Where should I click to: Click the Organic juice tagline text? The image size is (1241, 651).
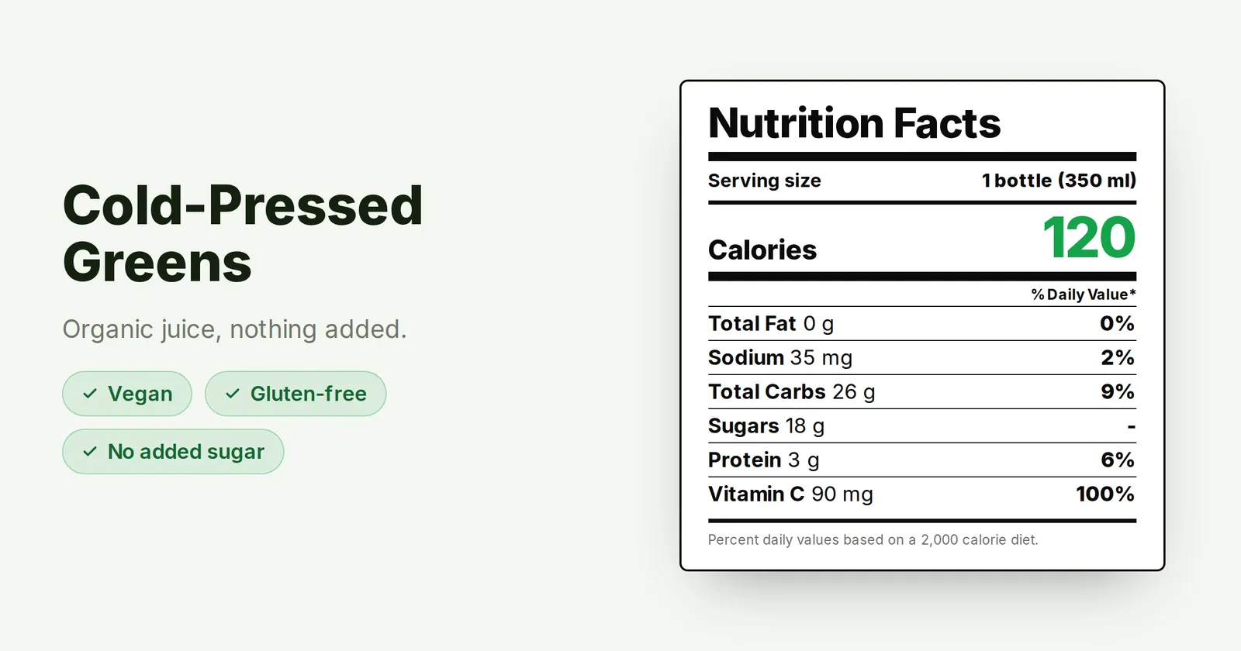click(x=234, y=329)
